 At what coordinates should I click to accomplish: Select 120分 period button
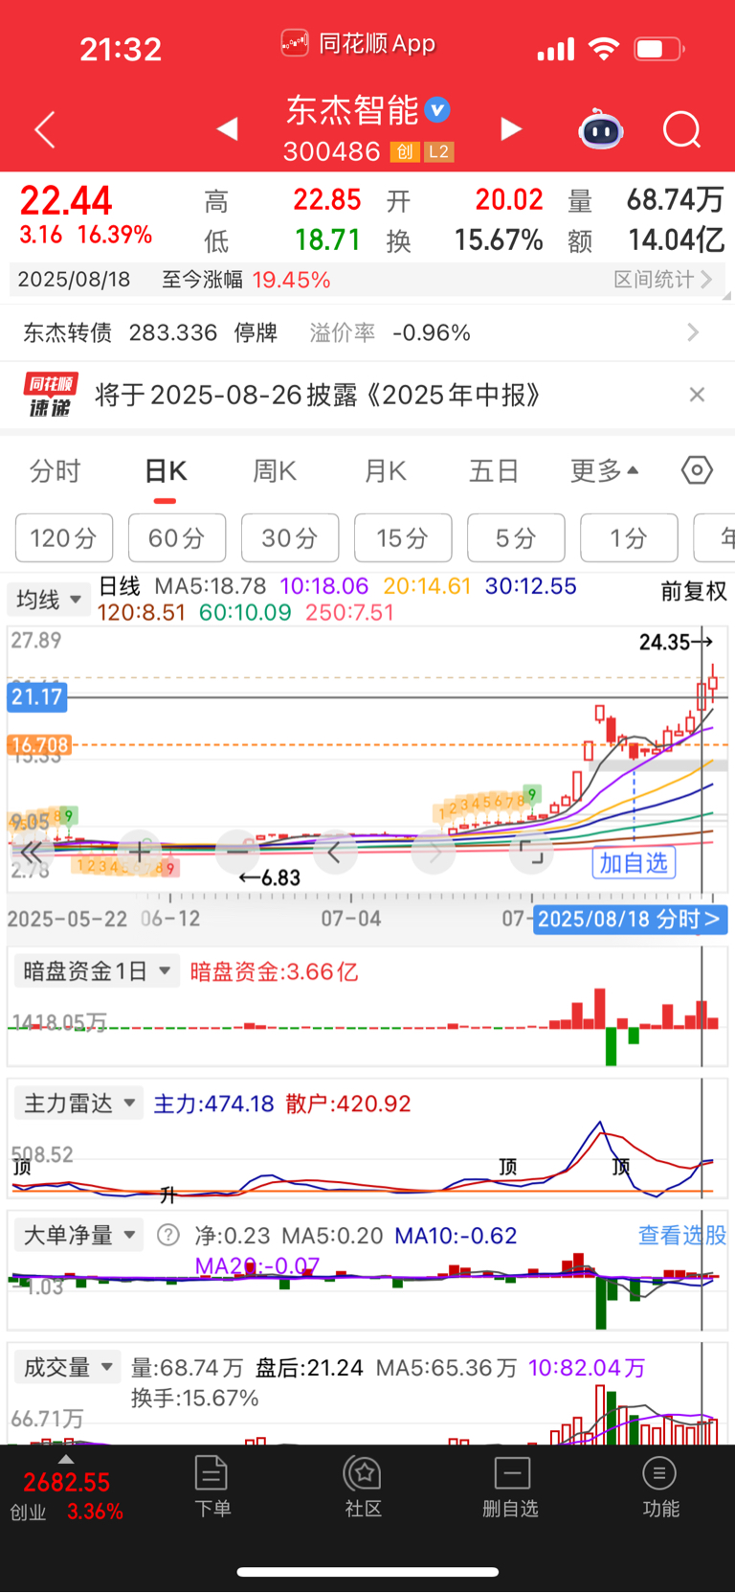coord(64,537)
